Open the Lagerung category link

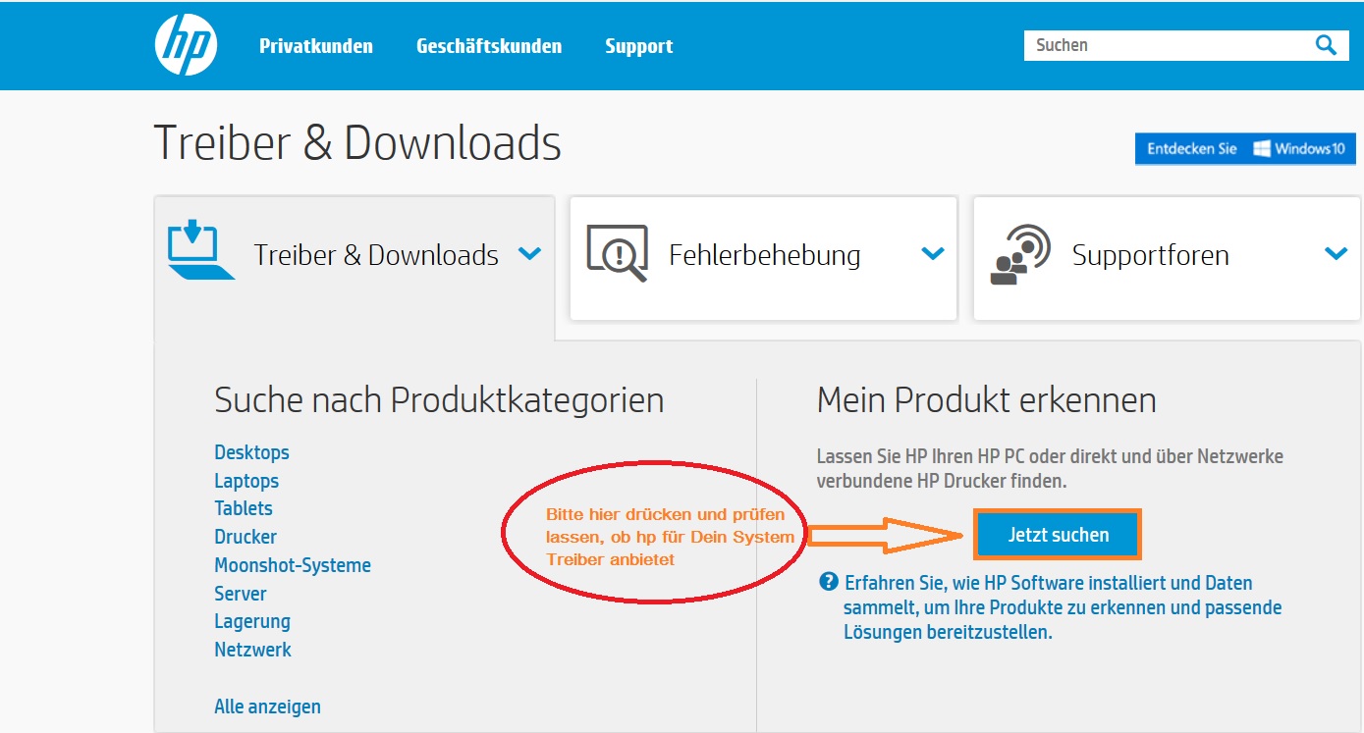click(x=252, y=621)
